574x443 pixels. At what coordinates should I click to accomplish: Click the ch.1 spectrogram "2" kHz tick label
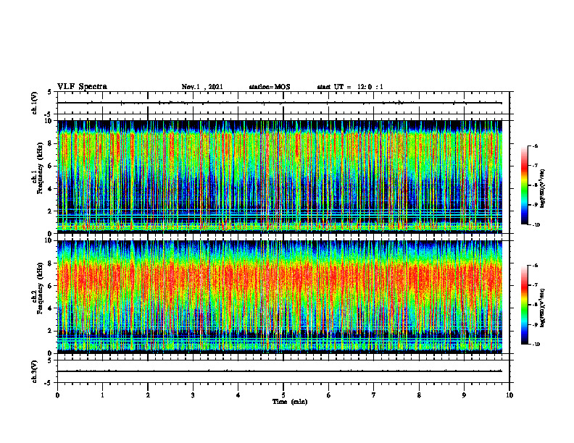(x=51, y=211)
